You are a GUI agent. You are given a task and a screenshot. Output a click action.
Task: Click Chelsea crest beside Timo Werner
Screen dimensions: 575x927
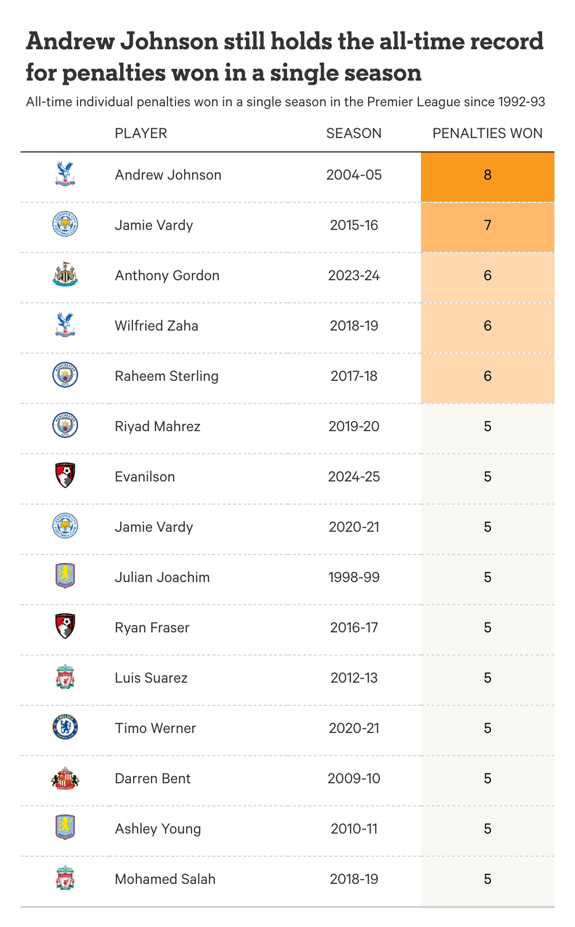tap(65, 728)
